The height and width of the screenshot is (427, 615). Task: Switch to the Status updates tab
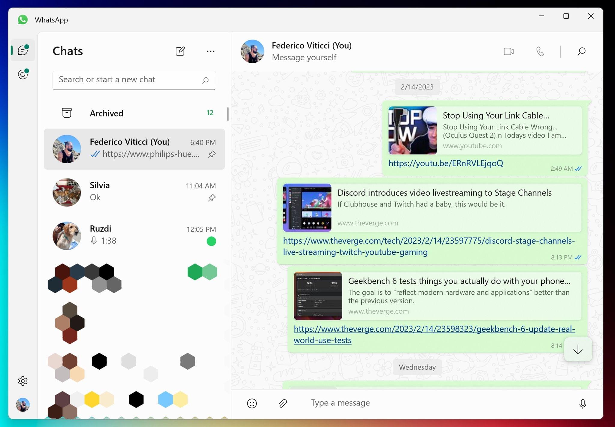23,74
